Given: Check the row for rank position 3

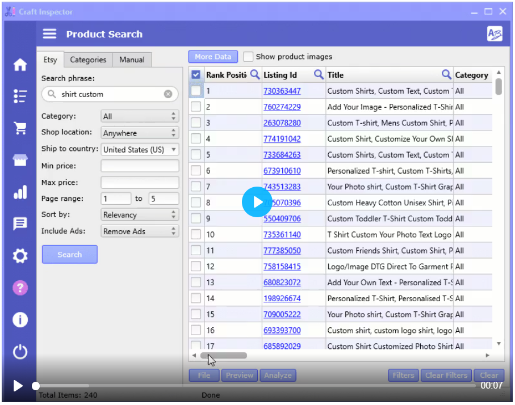Looking at the screenshot, I should [196, 123].
